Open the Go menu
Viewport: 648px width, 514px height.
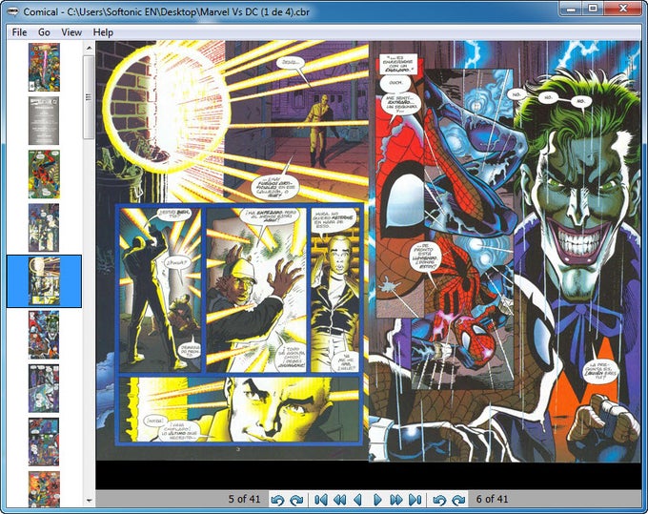point(44,32)
